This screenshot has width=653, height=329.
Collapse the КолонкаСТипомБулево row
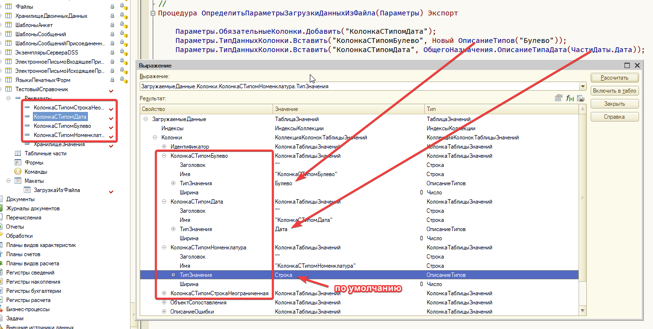164,156
